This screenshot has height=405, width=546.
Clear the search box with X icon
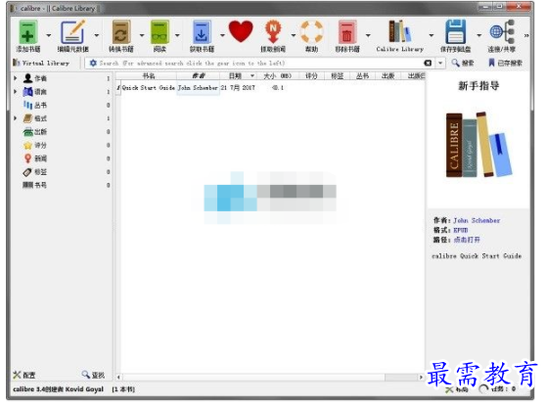(x=428, y=63)
